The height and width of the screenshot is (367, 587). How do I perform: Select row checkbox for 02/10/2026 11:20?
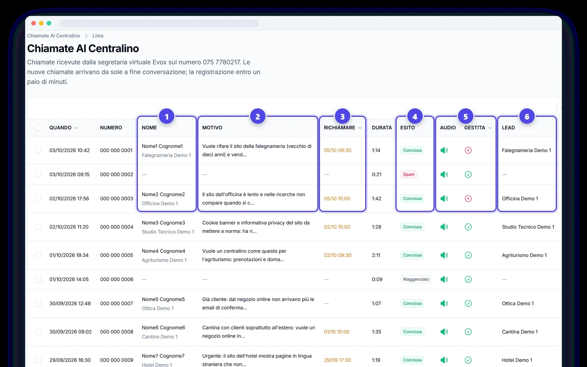pyautogui.click(x=38, y=227)
